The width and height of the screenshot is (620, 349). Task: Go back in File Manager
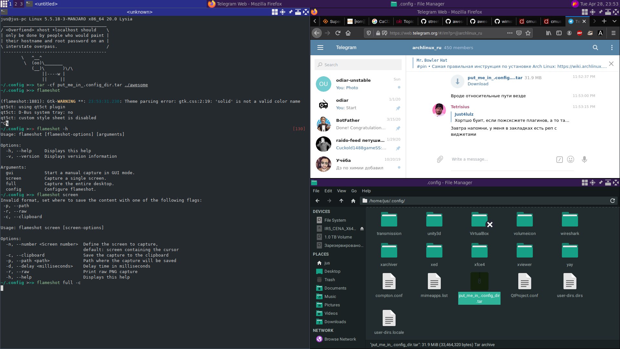(x=317, y=201)
